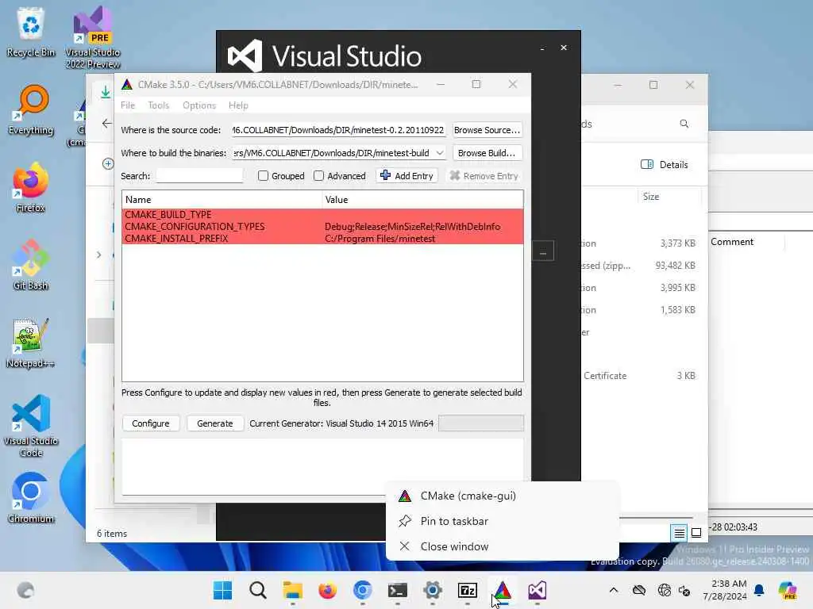
Task: Open the Copilot Preview tray icon
Action: tap(788, 590)
